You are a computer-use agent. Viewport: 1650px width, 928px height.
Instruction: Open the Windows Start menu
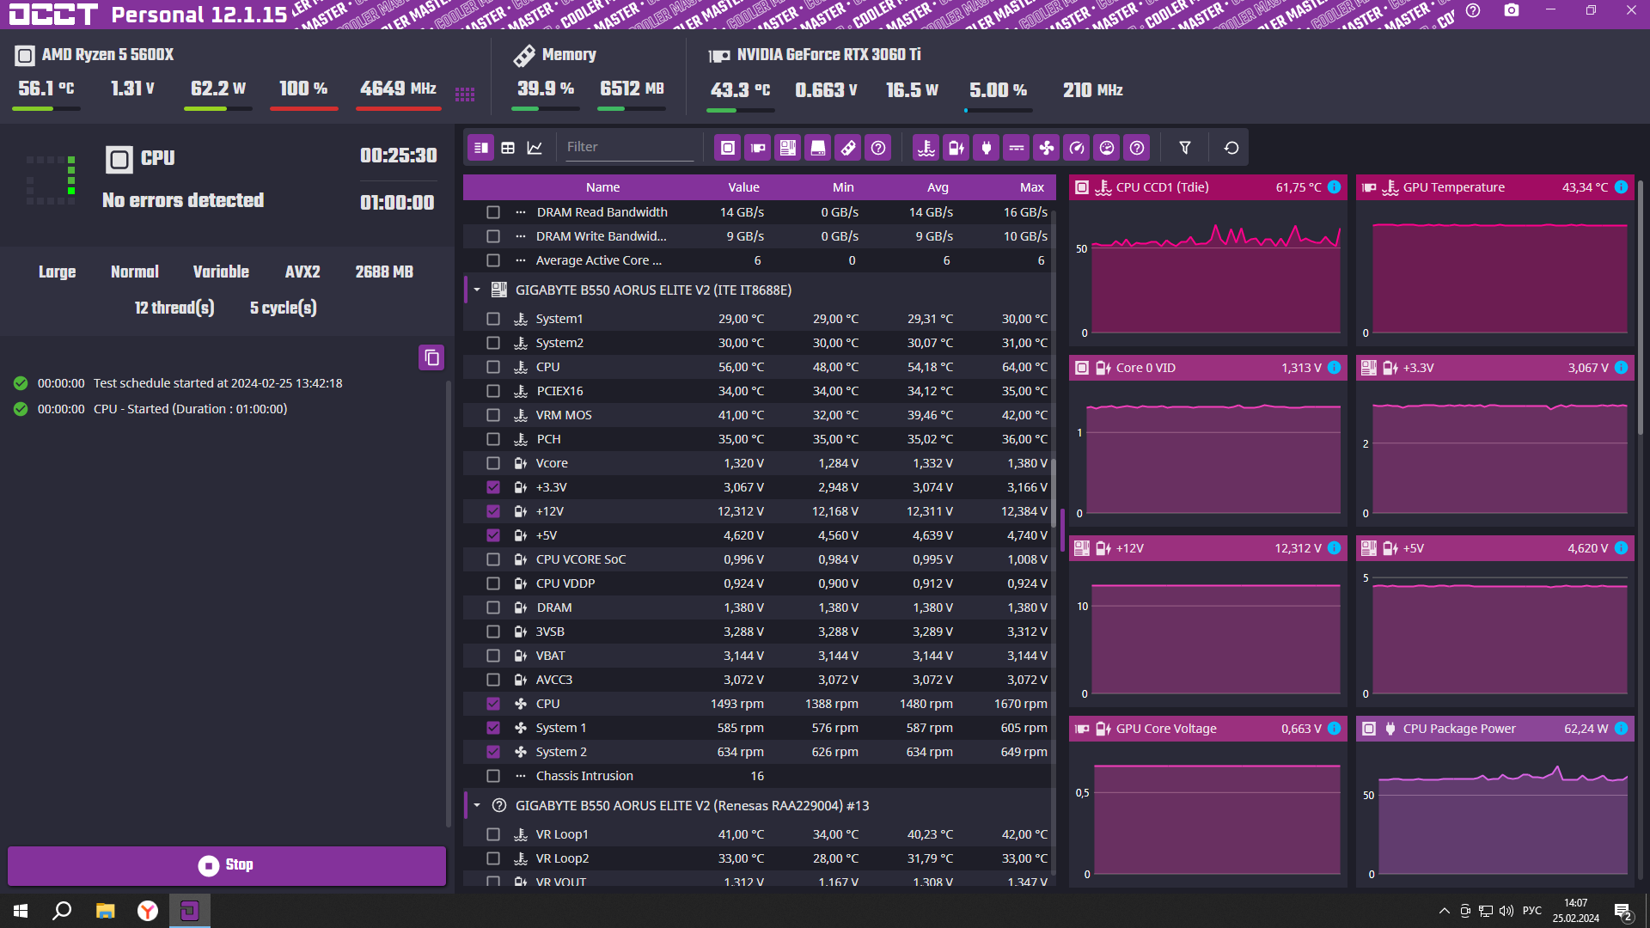(x=21, y=911)
